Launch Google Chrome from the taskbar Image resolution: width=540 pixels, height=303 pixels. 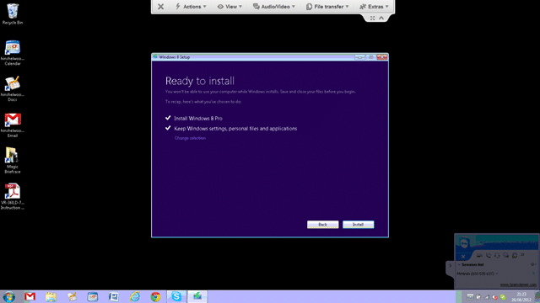coord(155,296)
